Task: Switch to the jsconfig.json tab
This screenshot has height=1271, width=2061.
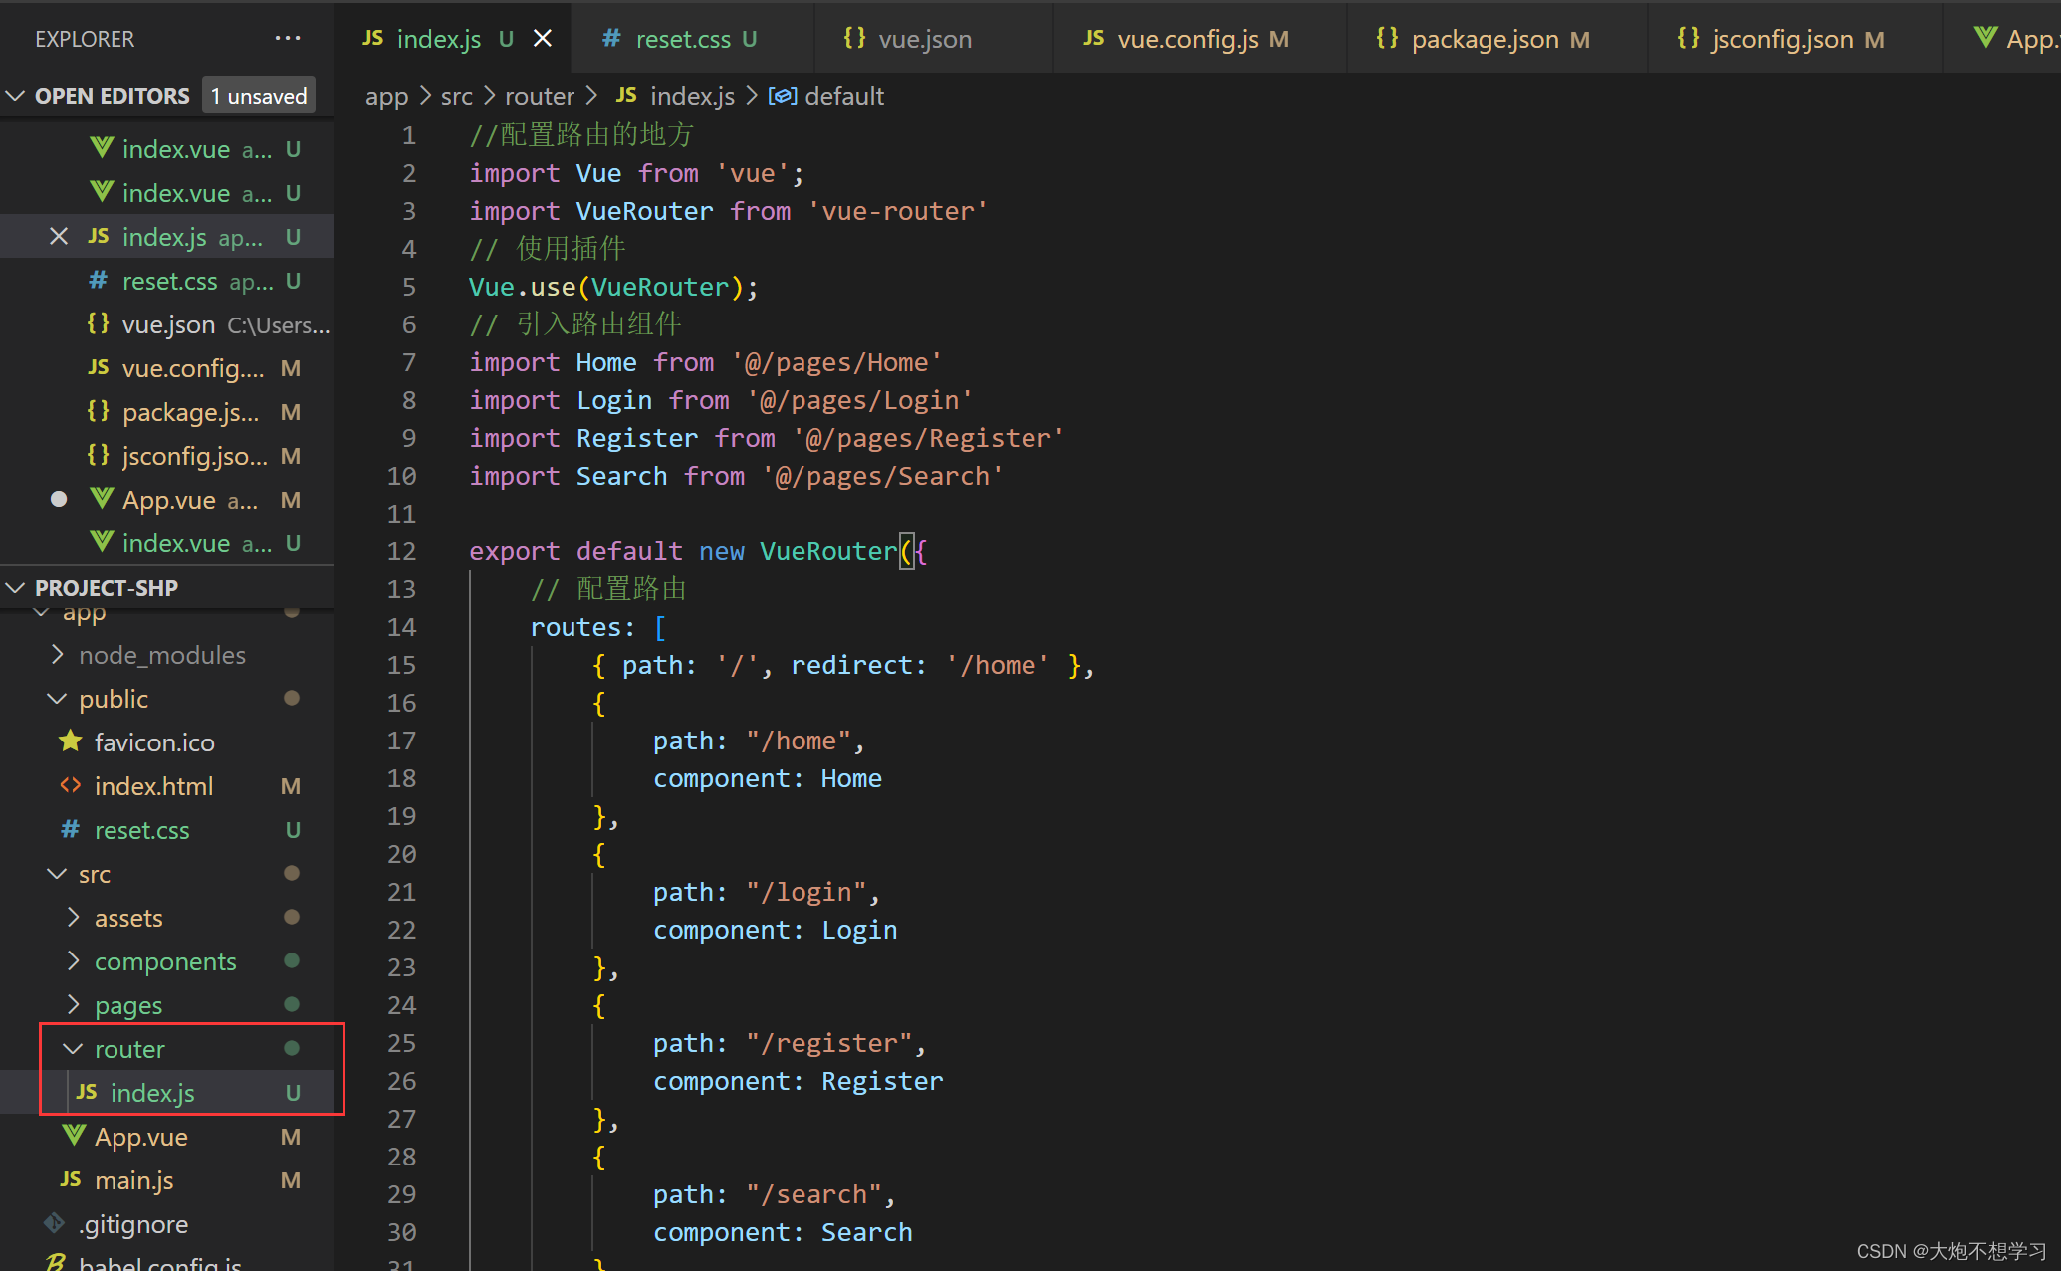Action: (x=1782, y=39)
